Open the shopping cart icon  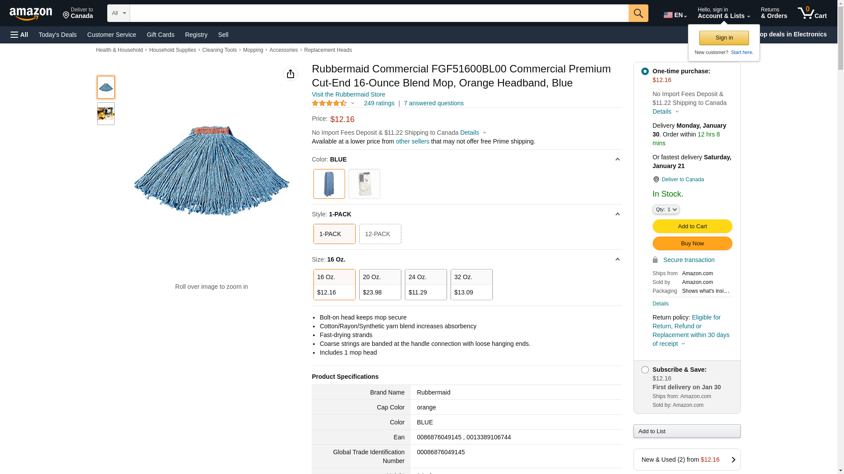point(811,13)
